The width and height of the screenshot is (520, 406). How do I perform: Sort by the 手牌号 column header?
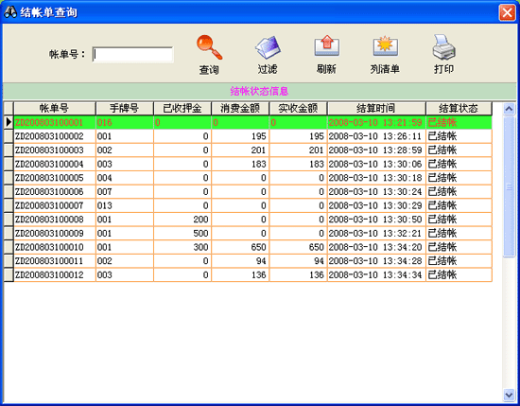tap(125, 108)
